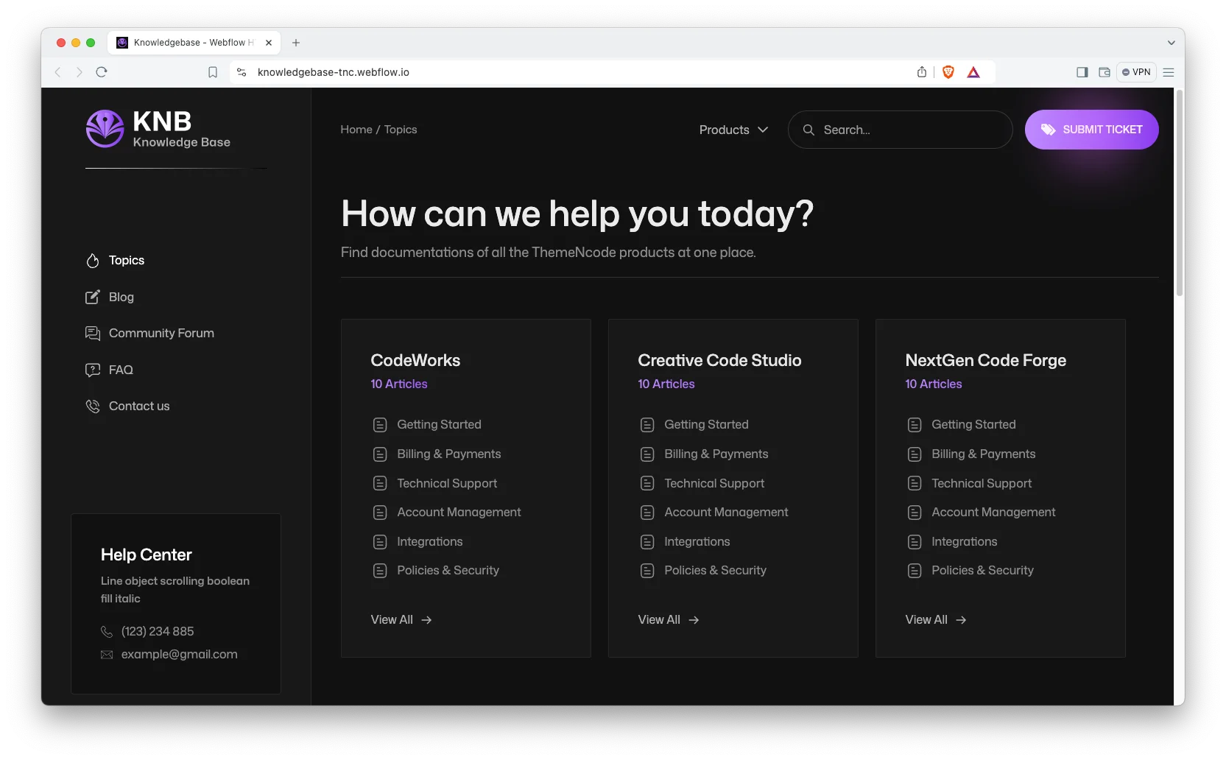Screen dimensions: 1226x760
Task: Open the tab list chevron
Action: (1171, 43)
